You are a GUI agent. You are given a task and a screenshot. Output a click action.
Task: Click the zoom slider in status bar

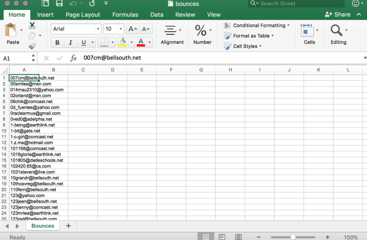click(293, 237)
